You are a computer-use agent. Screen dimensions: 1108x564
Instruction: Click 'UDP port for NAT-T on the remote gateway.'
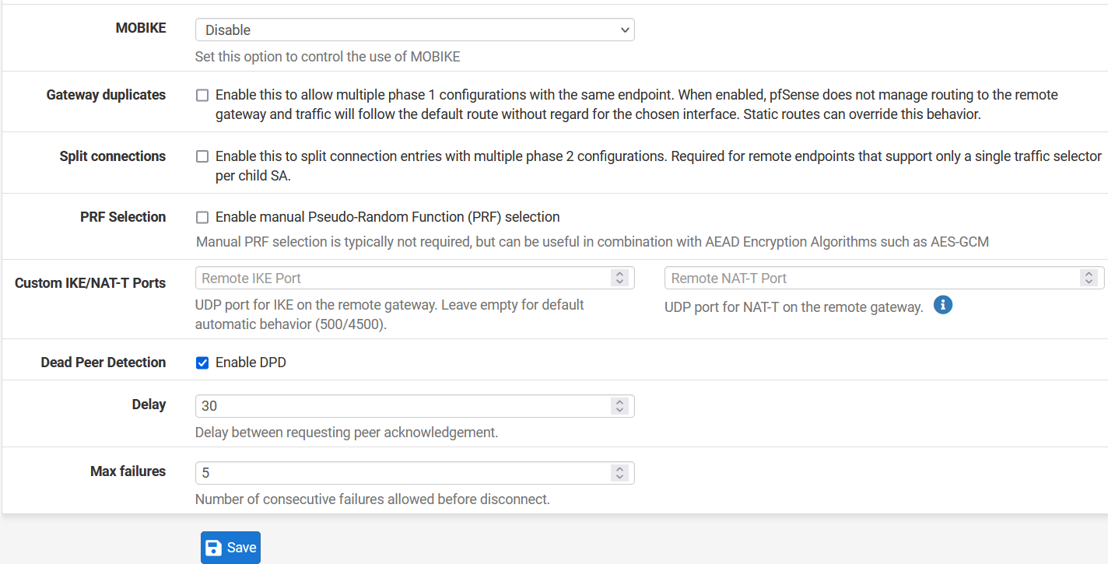coord(794,307)
